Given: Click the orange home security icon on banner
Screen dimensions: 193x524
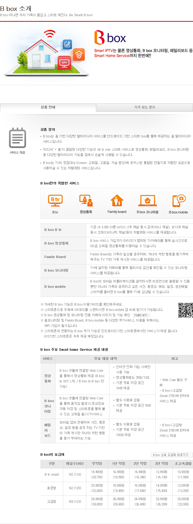Looking at the screenshot, I should point(79,55).
